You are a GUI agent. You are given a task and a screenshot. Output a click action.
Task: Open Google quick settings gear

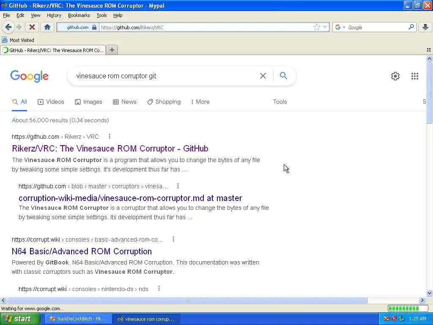pyautogui.click(x=395, y=76)
